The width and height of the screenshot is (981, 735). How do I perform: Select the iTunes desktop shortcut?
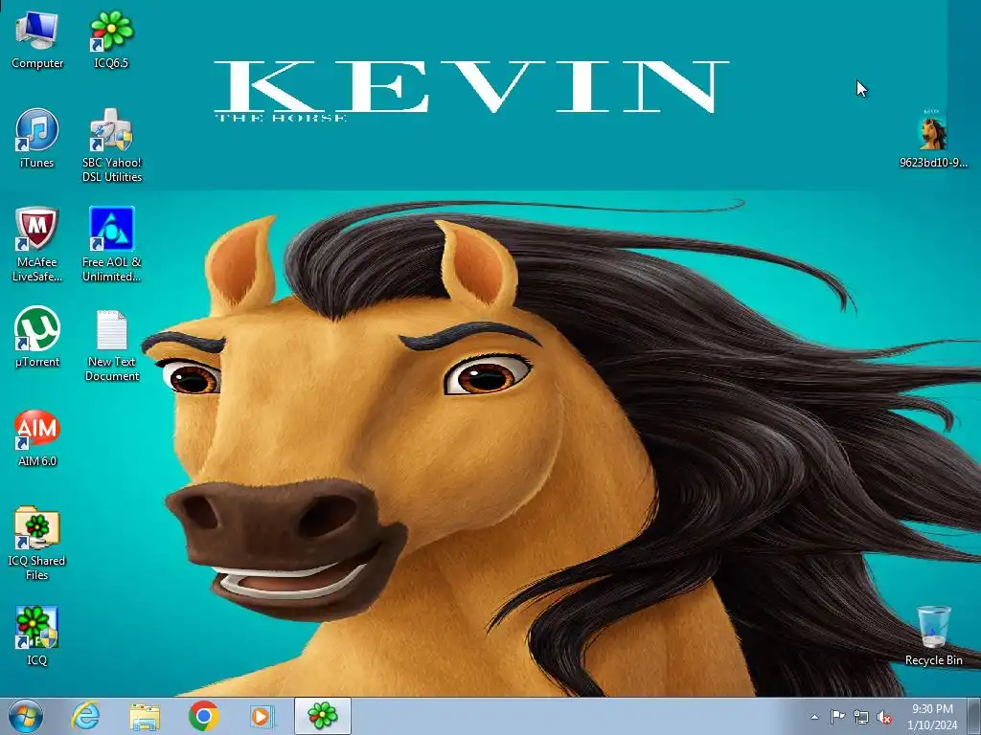click(x=37, y=139)
